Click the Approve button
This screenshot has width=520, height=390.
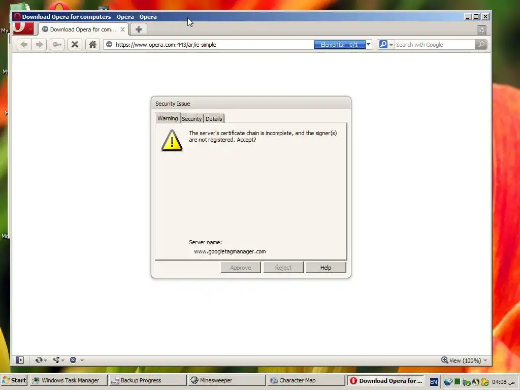[x=240, y=268]
